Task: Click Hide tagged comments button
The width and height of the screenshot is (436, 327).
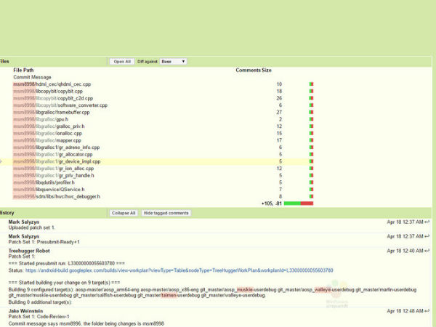Action: [x=166, y=213]
